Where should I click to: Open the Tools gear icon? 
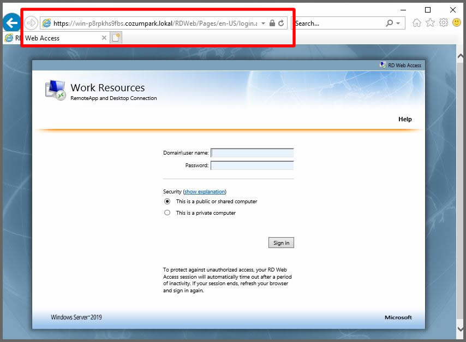(x=444, y=22)
